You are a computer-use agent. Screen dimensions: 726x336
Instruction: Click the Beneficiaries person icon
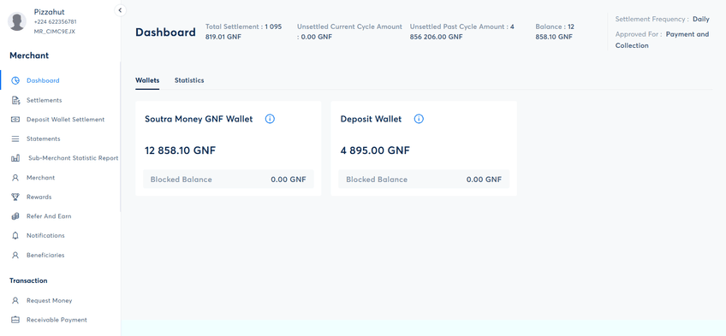(x=15, y=255)
